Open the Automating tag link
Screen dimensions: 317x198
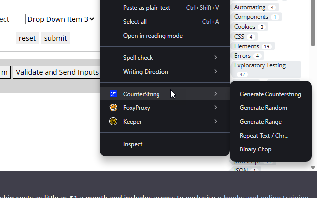(254, 7)
